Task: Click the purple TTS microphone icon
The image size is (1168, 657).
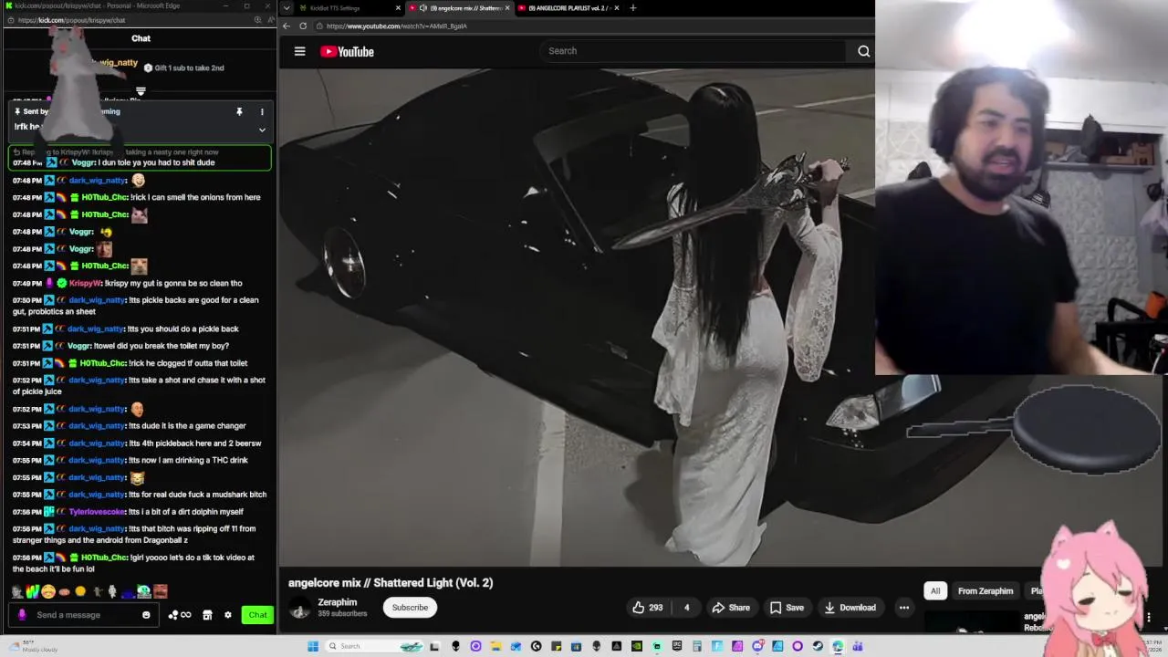Action: [x=22, y=615]
